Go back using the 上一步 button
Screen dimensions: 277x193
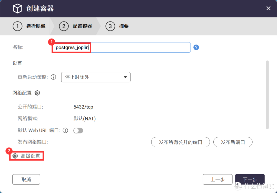point(217,179)
